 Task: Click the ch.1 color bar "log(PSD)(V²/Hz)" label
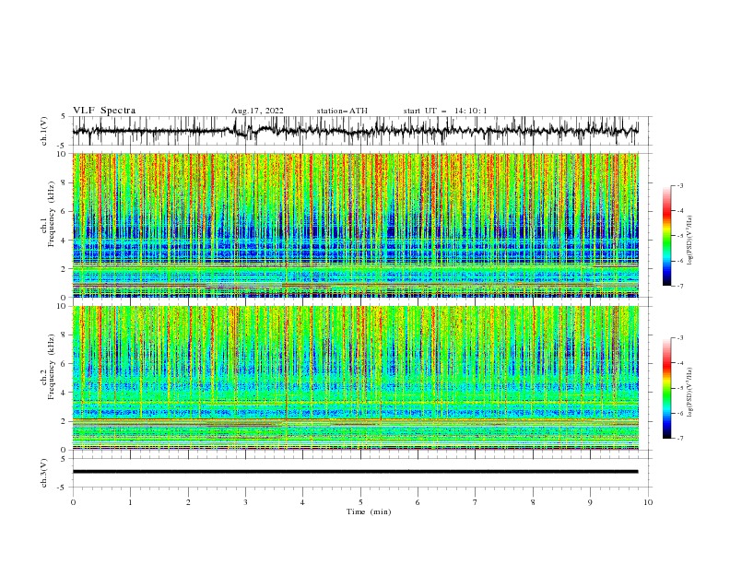690,241
